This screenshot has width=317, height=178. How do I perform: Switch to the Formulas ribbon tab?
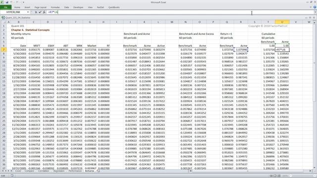pyautogui.click(x=55, y=7)
